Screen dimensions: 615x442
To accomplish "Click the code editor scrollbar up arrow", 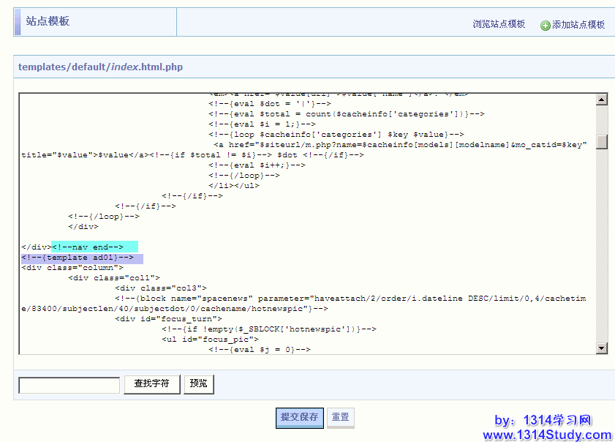I will point(602,100).
